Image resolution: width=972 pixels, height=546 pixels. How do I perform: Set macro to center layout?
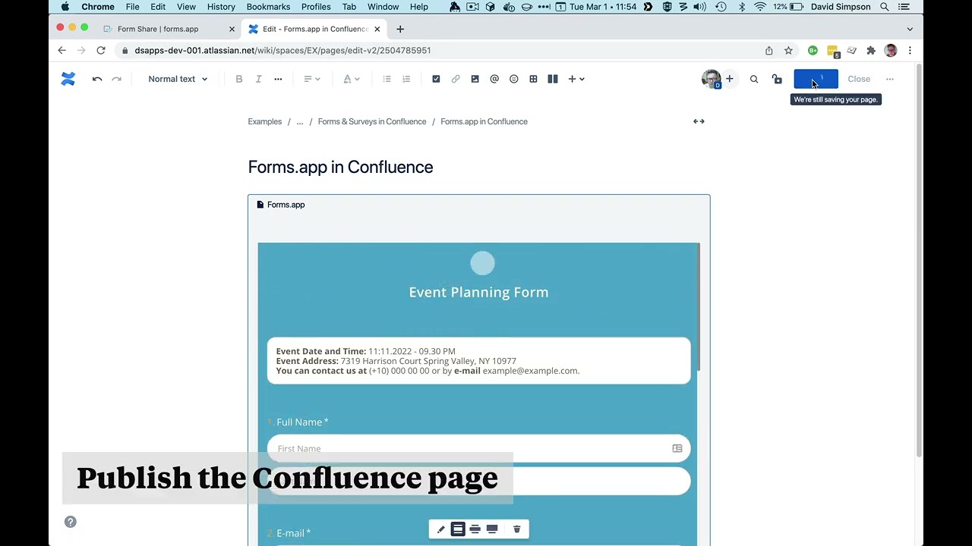[458, 529]
